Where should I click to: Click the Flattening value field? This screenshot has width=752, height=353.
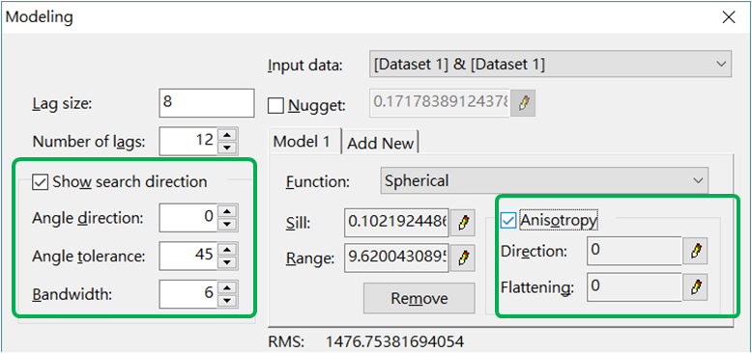point(634,287)
